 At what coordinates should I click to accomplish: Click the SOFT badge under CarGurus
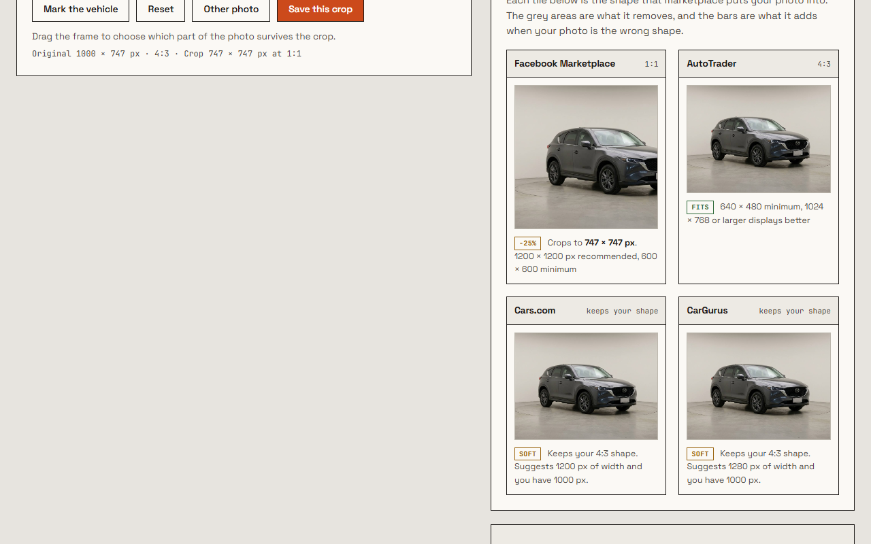pyautogui.click(x=700, y=454)
